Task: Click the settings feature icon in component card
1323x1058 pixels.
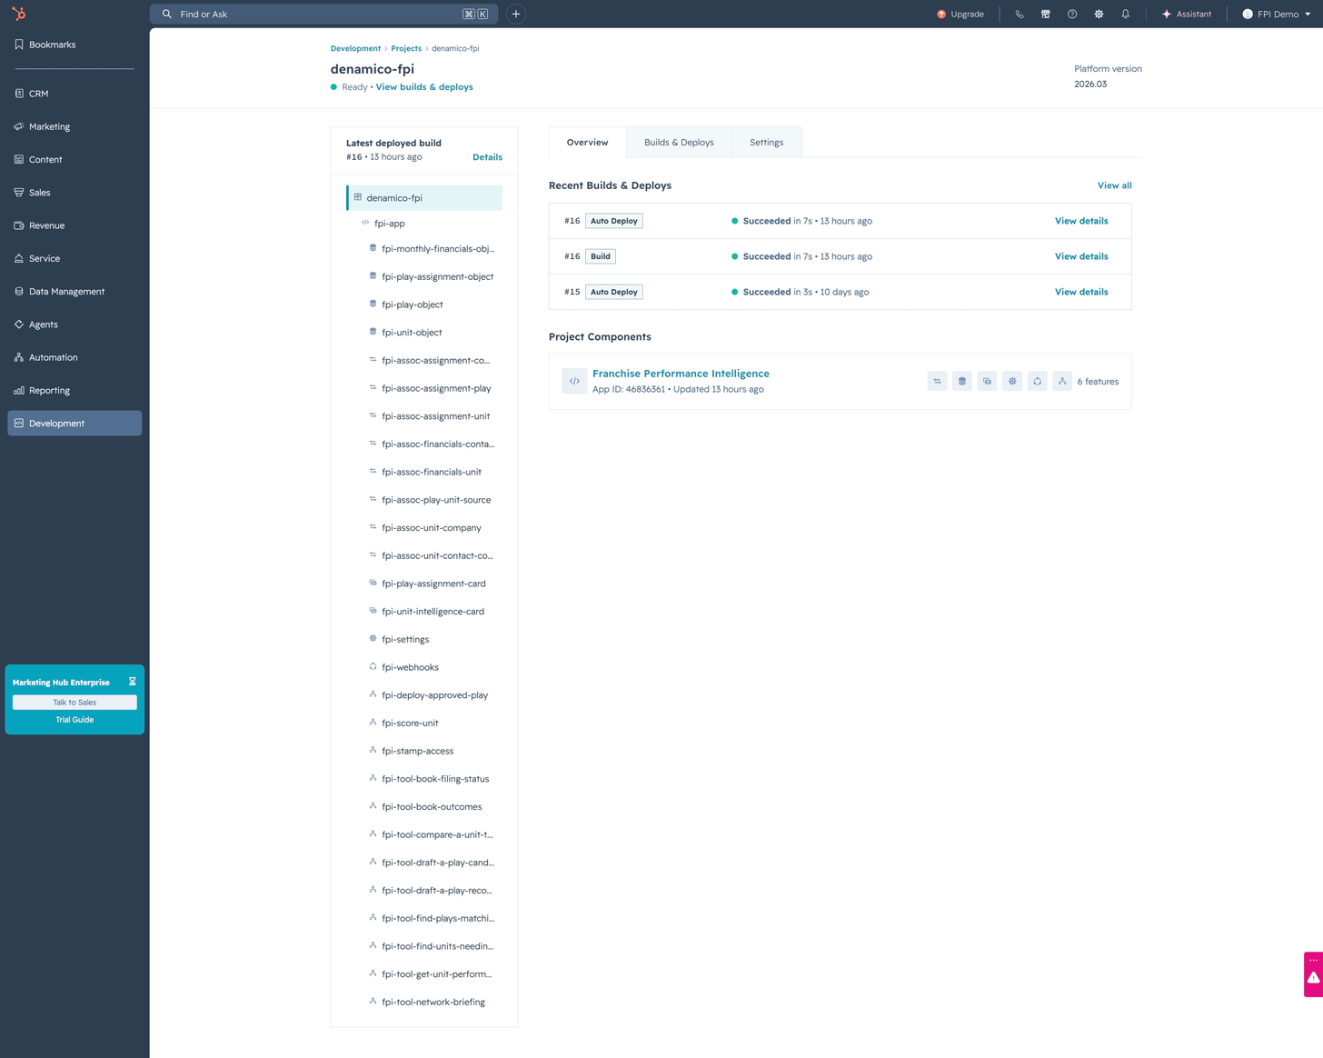Action: pos(1012,382)
